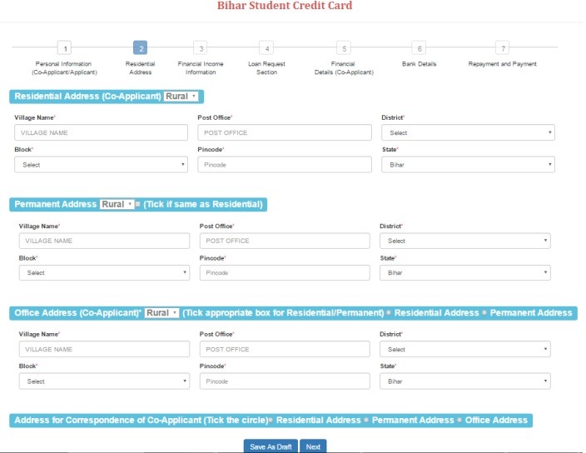
Task: Open Rural dropdown in Permanent Address header
Action: click(117, 205)
